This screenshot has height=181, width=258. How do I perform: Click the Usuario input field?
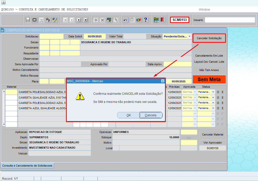230,20
